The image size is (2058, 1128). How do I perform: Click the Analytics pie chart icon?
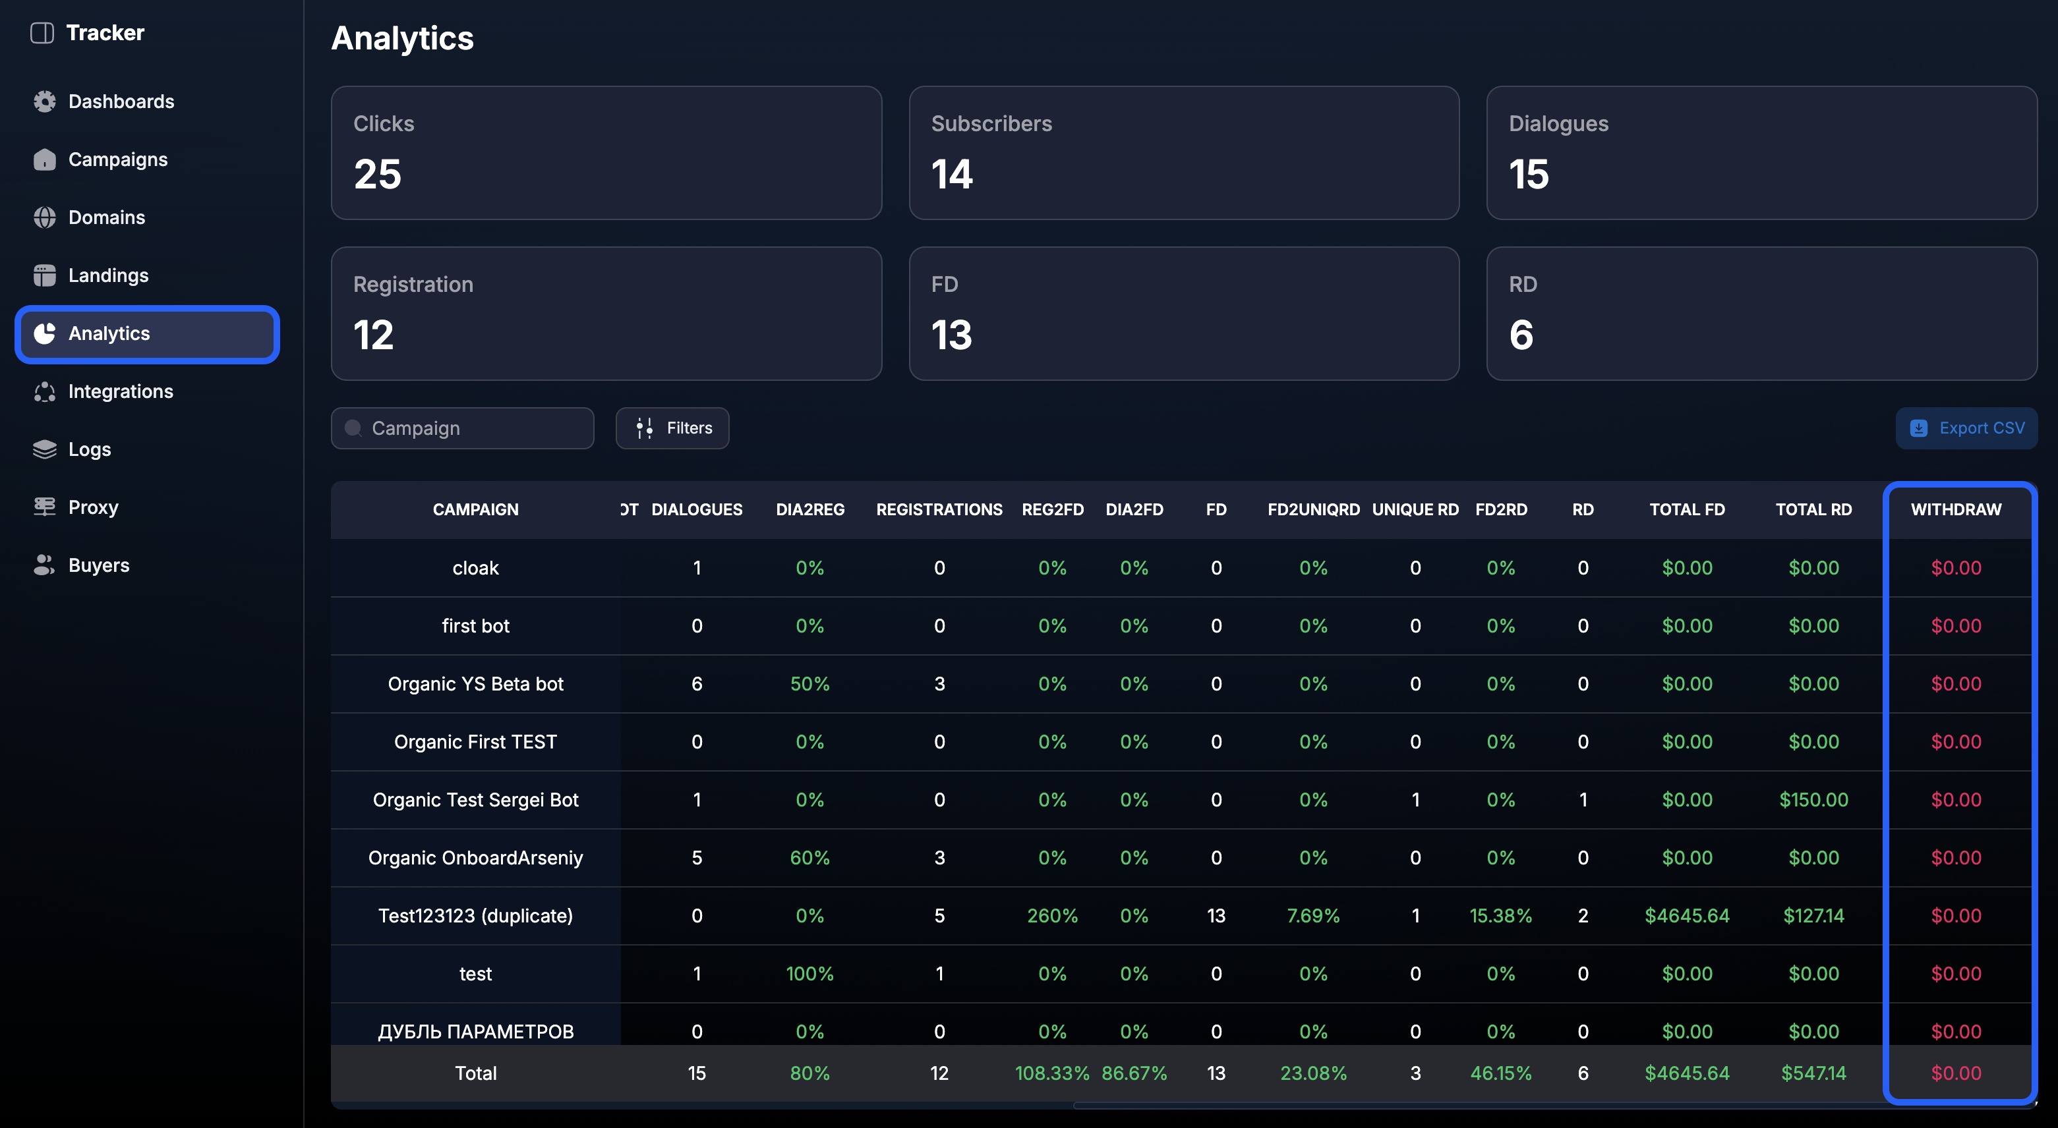(45, 333)
